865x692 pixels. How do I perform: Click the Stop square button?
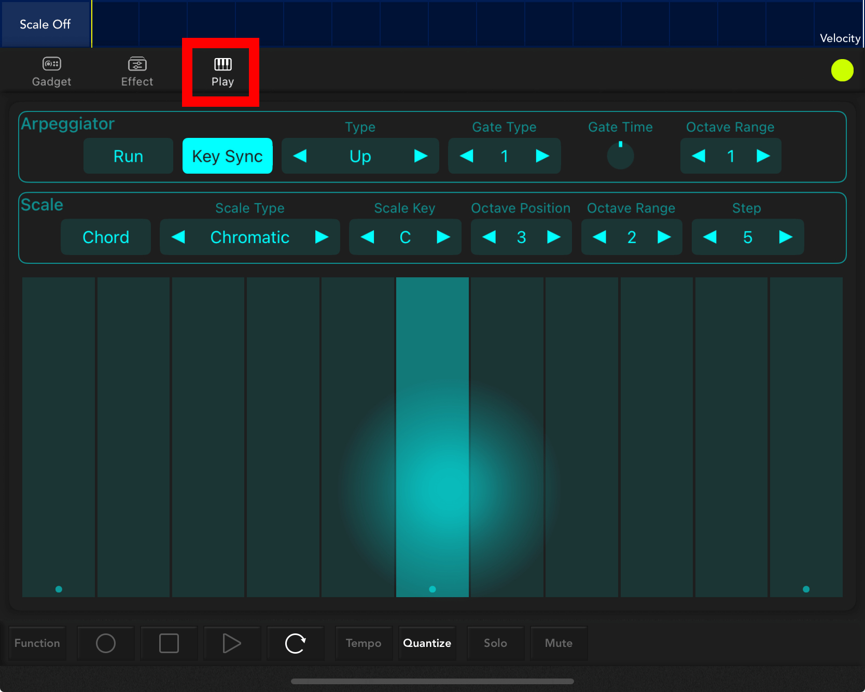(x=169, y=643)
